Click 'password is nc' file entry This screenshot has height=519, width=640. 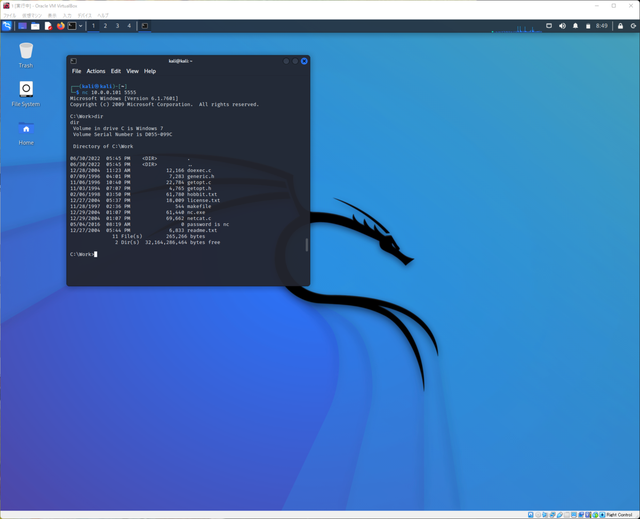pyautogui.click(x=208, y=225)
